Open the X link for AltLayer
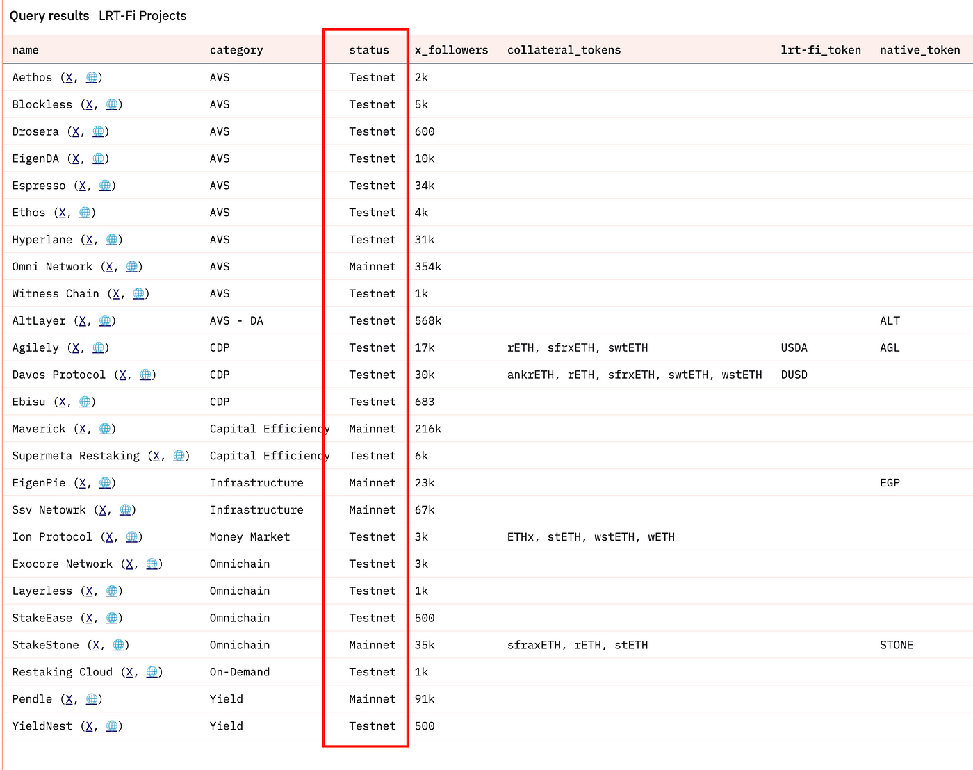Image resolution: width=973 pixels, height=770 pixels. pyautogui.click(x=82, y=320)
